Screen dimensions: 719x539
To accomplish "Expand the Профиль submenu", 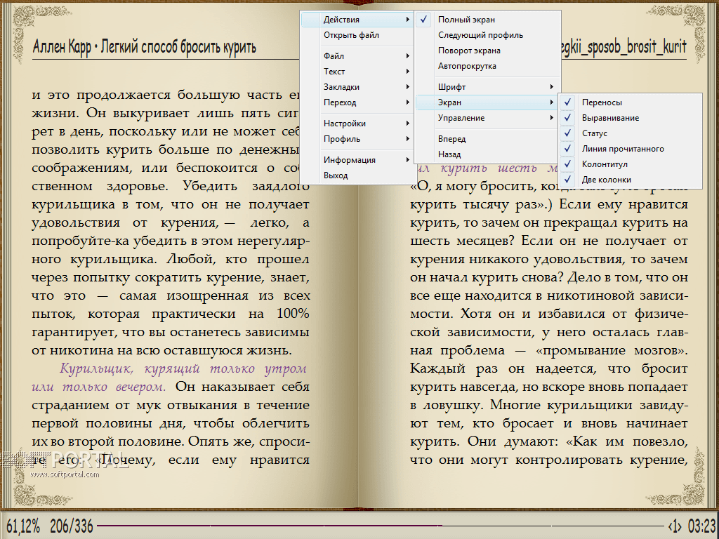I will (357, 139).
